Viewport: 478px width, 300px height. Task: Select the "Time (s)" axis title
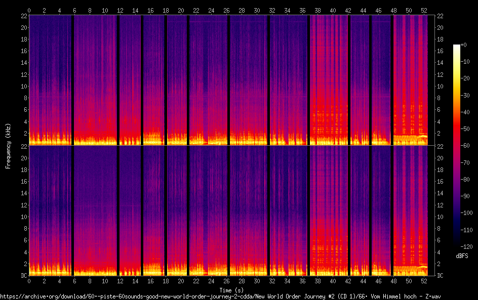pyautogui.click(x=232, y=290)
